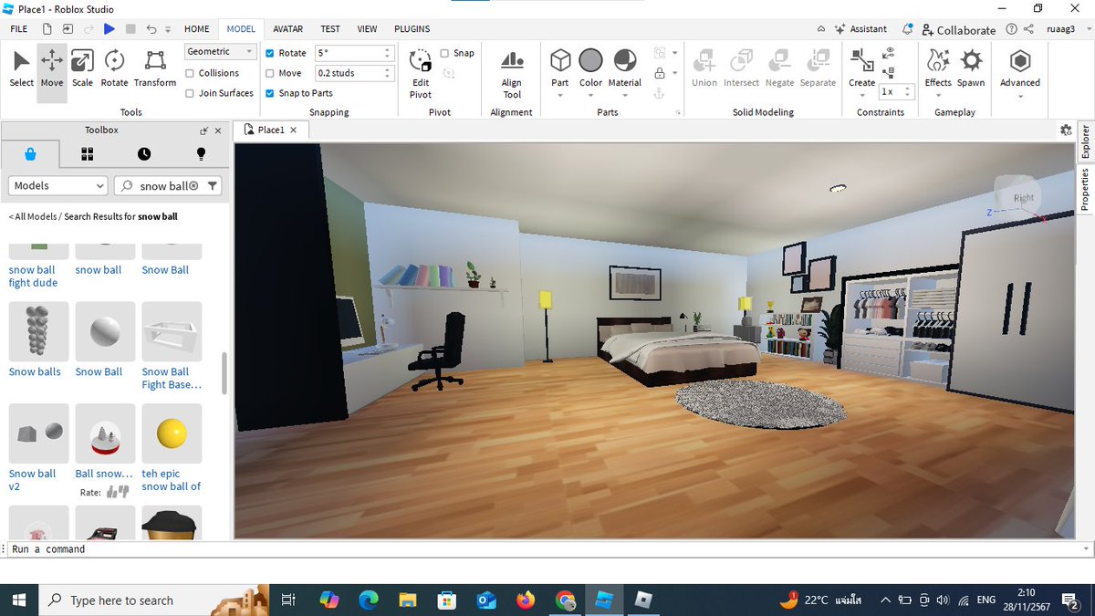Open the Toolbox Marketplace bag tab
This screenshot has width=1095, height=616.
click(30, 154)
